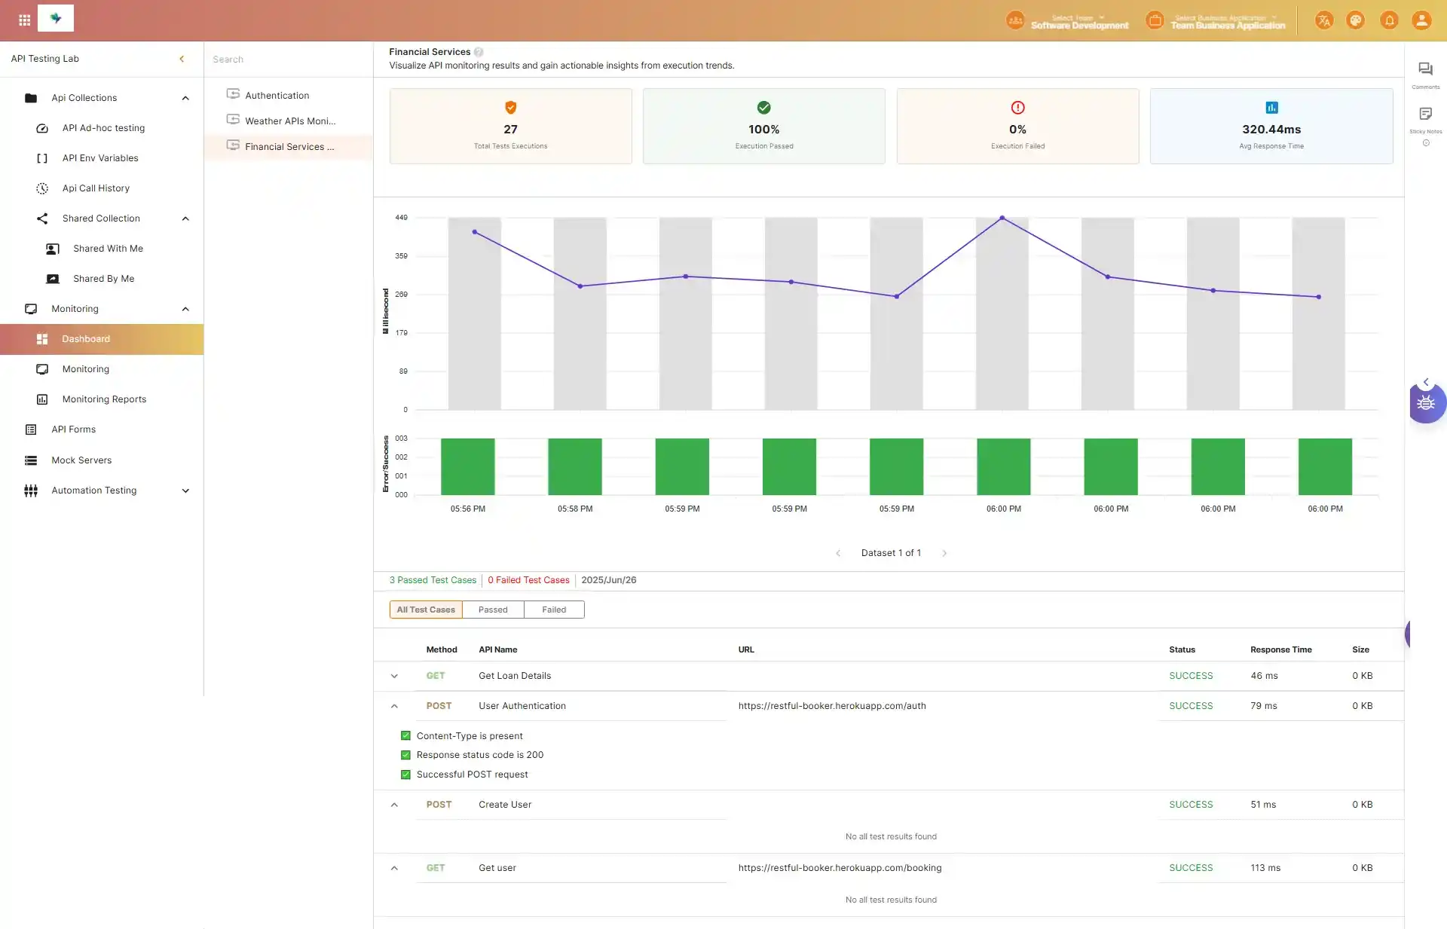Switch to the Passed test cases tab

coord(493,610)
